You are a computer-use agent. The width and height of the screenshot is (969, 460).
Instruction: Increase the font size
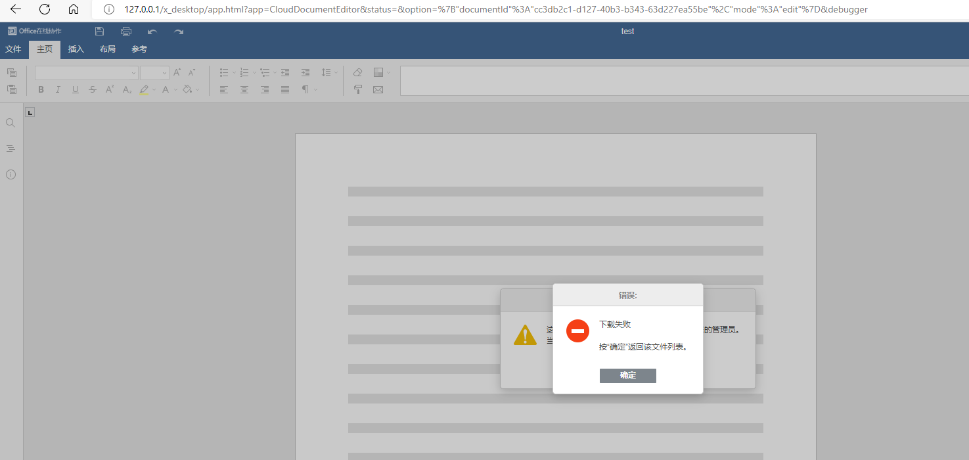[177, 73]
